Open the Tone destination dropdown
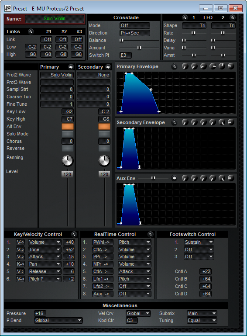Screen dimensions: 247x336 coord(45,249)
